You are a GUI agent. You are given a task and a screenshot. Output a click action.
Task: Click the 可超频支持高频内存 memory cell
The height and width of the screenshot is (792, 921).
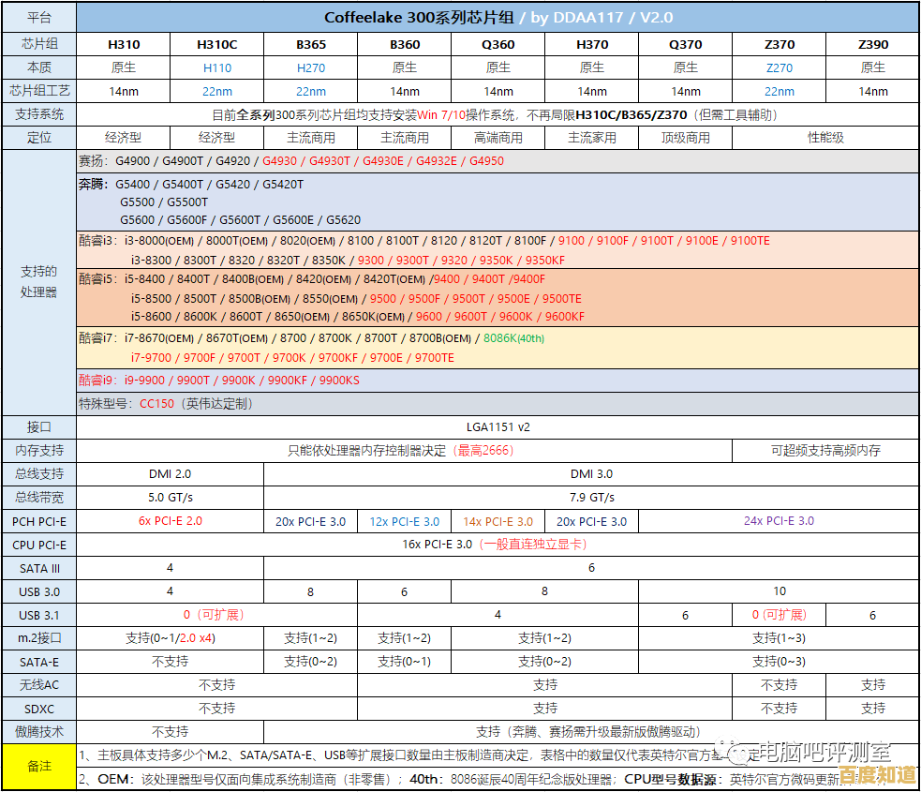pyautogui.click(x=824, y=450)
